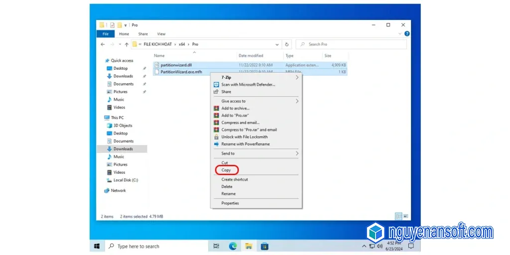Screen dimensions: 510x255
Task: Select Scan with Microsoft Defender
Action: click(256, 85)
